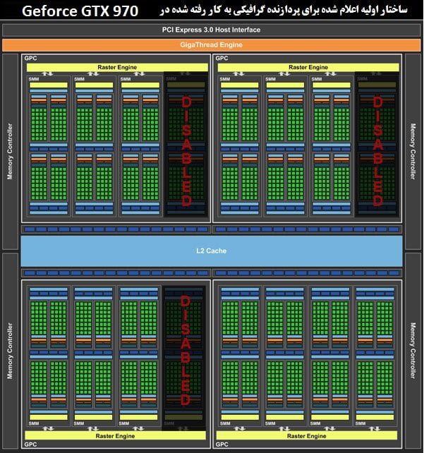
Task: Click the GPC label of the bottom-right cluster
Action: pyautogui.click(x=222, y=445)
